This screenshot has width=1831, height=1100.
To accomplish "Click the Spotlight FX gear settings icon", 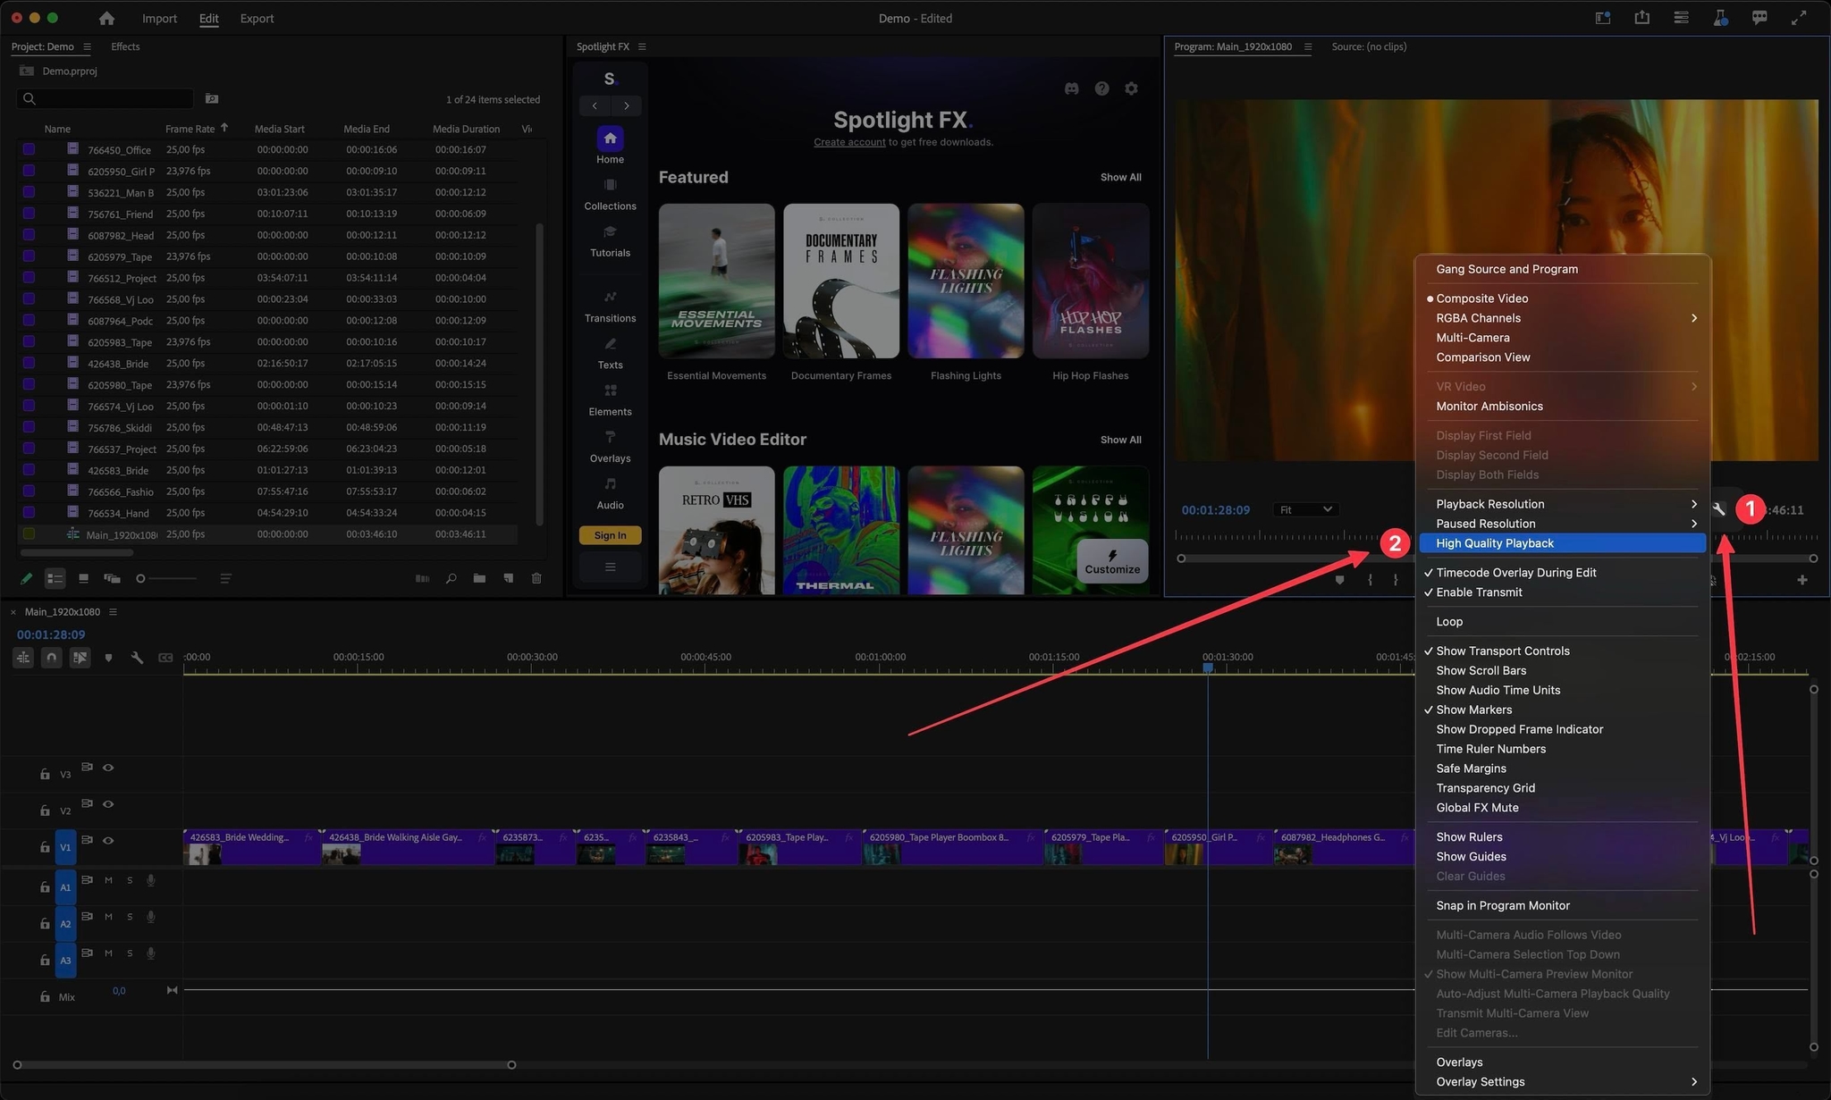I will [1131, 88].
